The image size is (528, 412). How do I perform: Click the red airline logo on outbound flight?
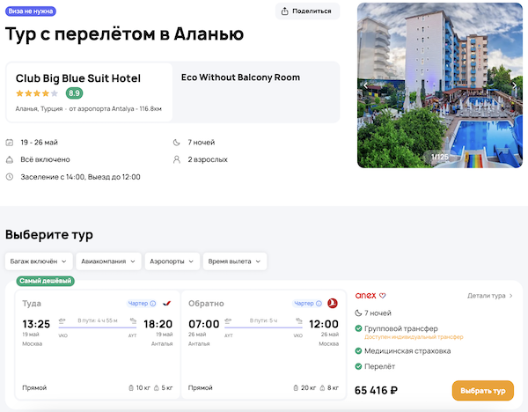pos(167,304)
